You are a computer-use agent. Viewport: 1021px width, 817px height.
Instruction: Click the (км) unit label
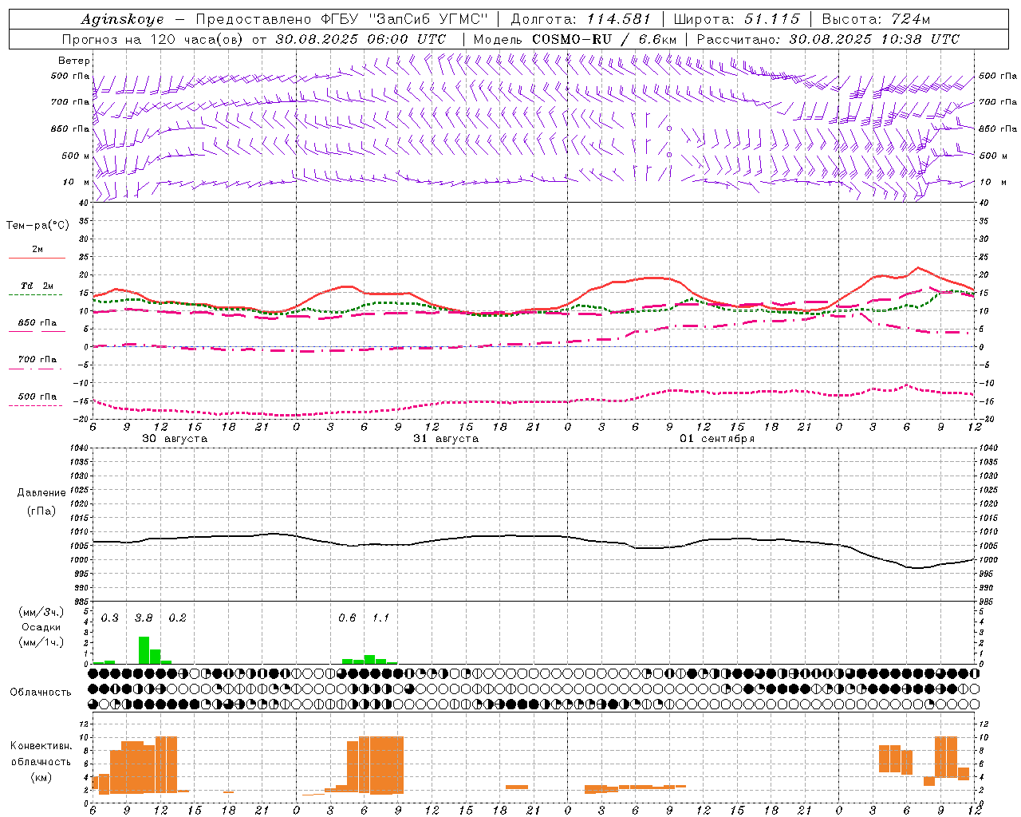click(x=41, y=776)
